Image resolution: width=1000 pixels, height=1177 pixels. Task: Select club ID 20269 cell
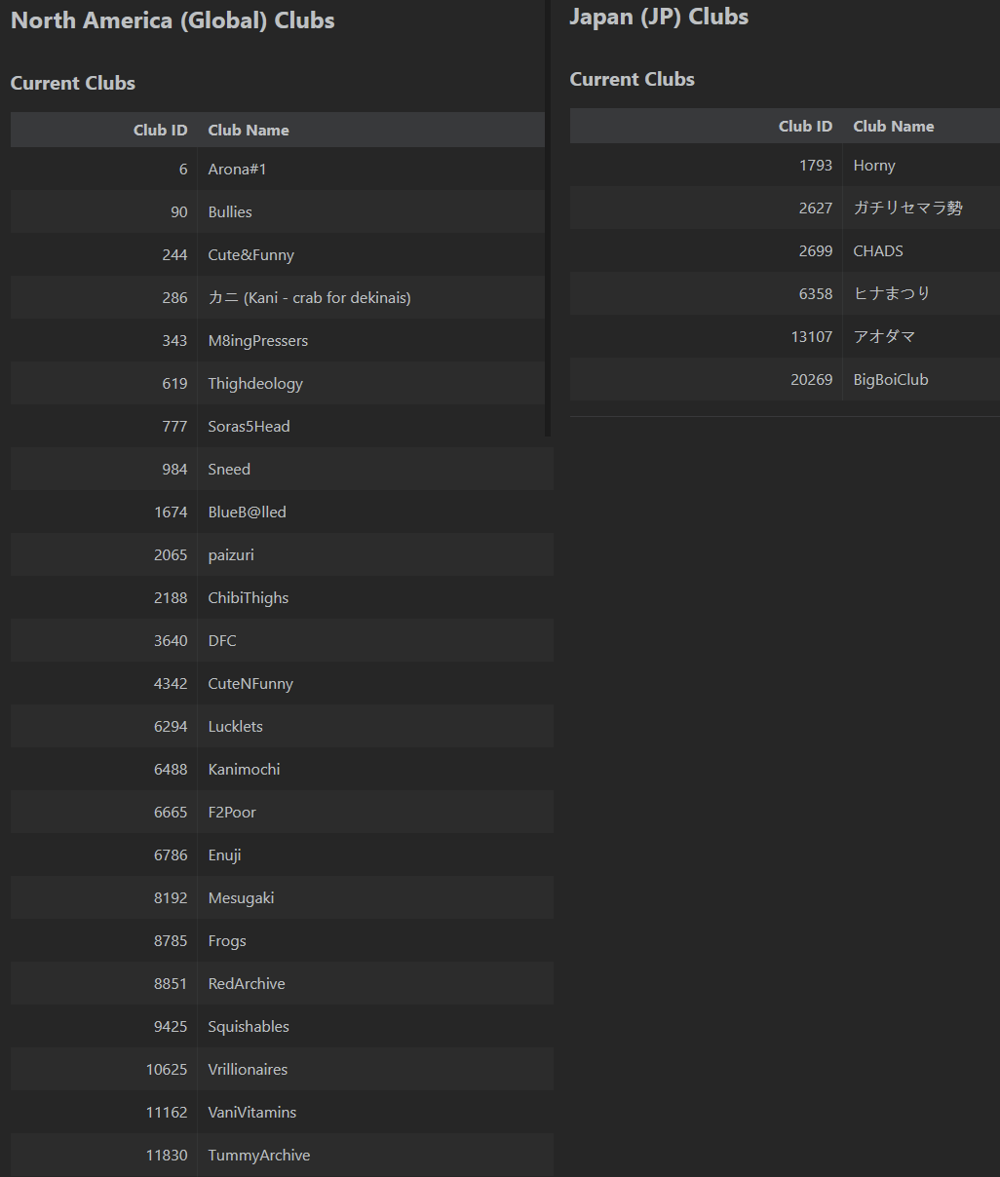point(707,379)
